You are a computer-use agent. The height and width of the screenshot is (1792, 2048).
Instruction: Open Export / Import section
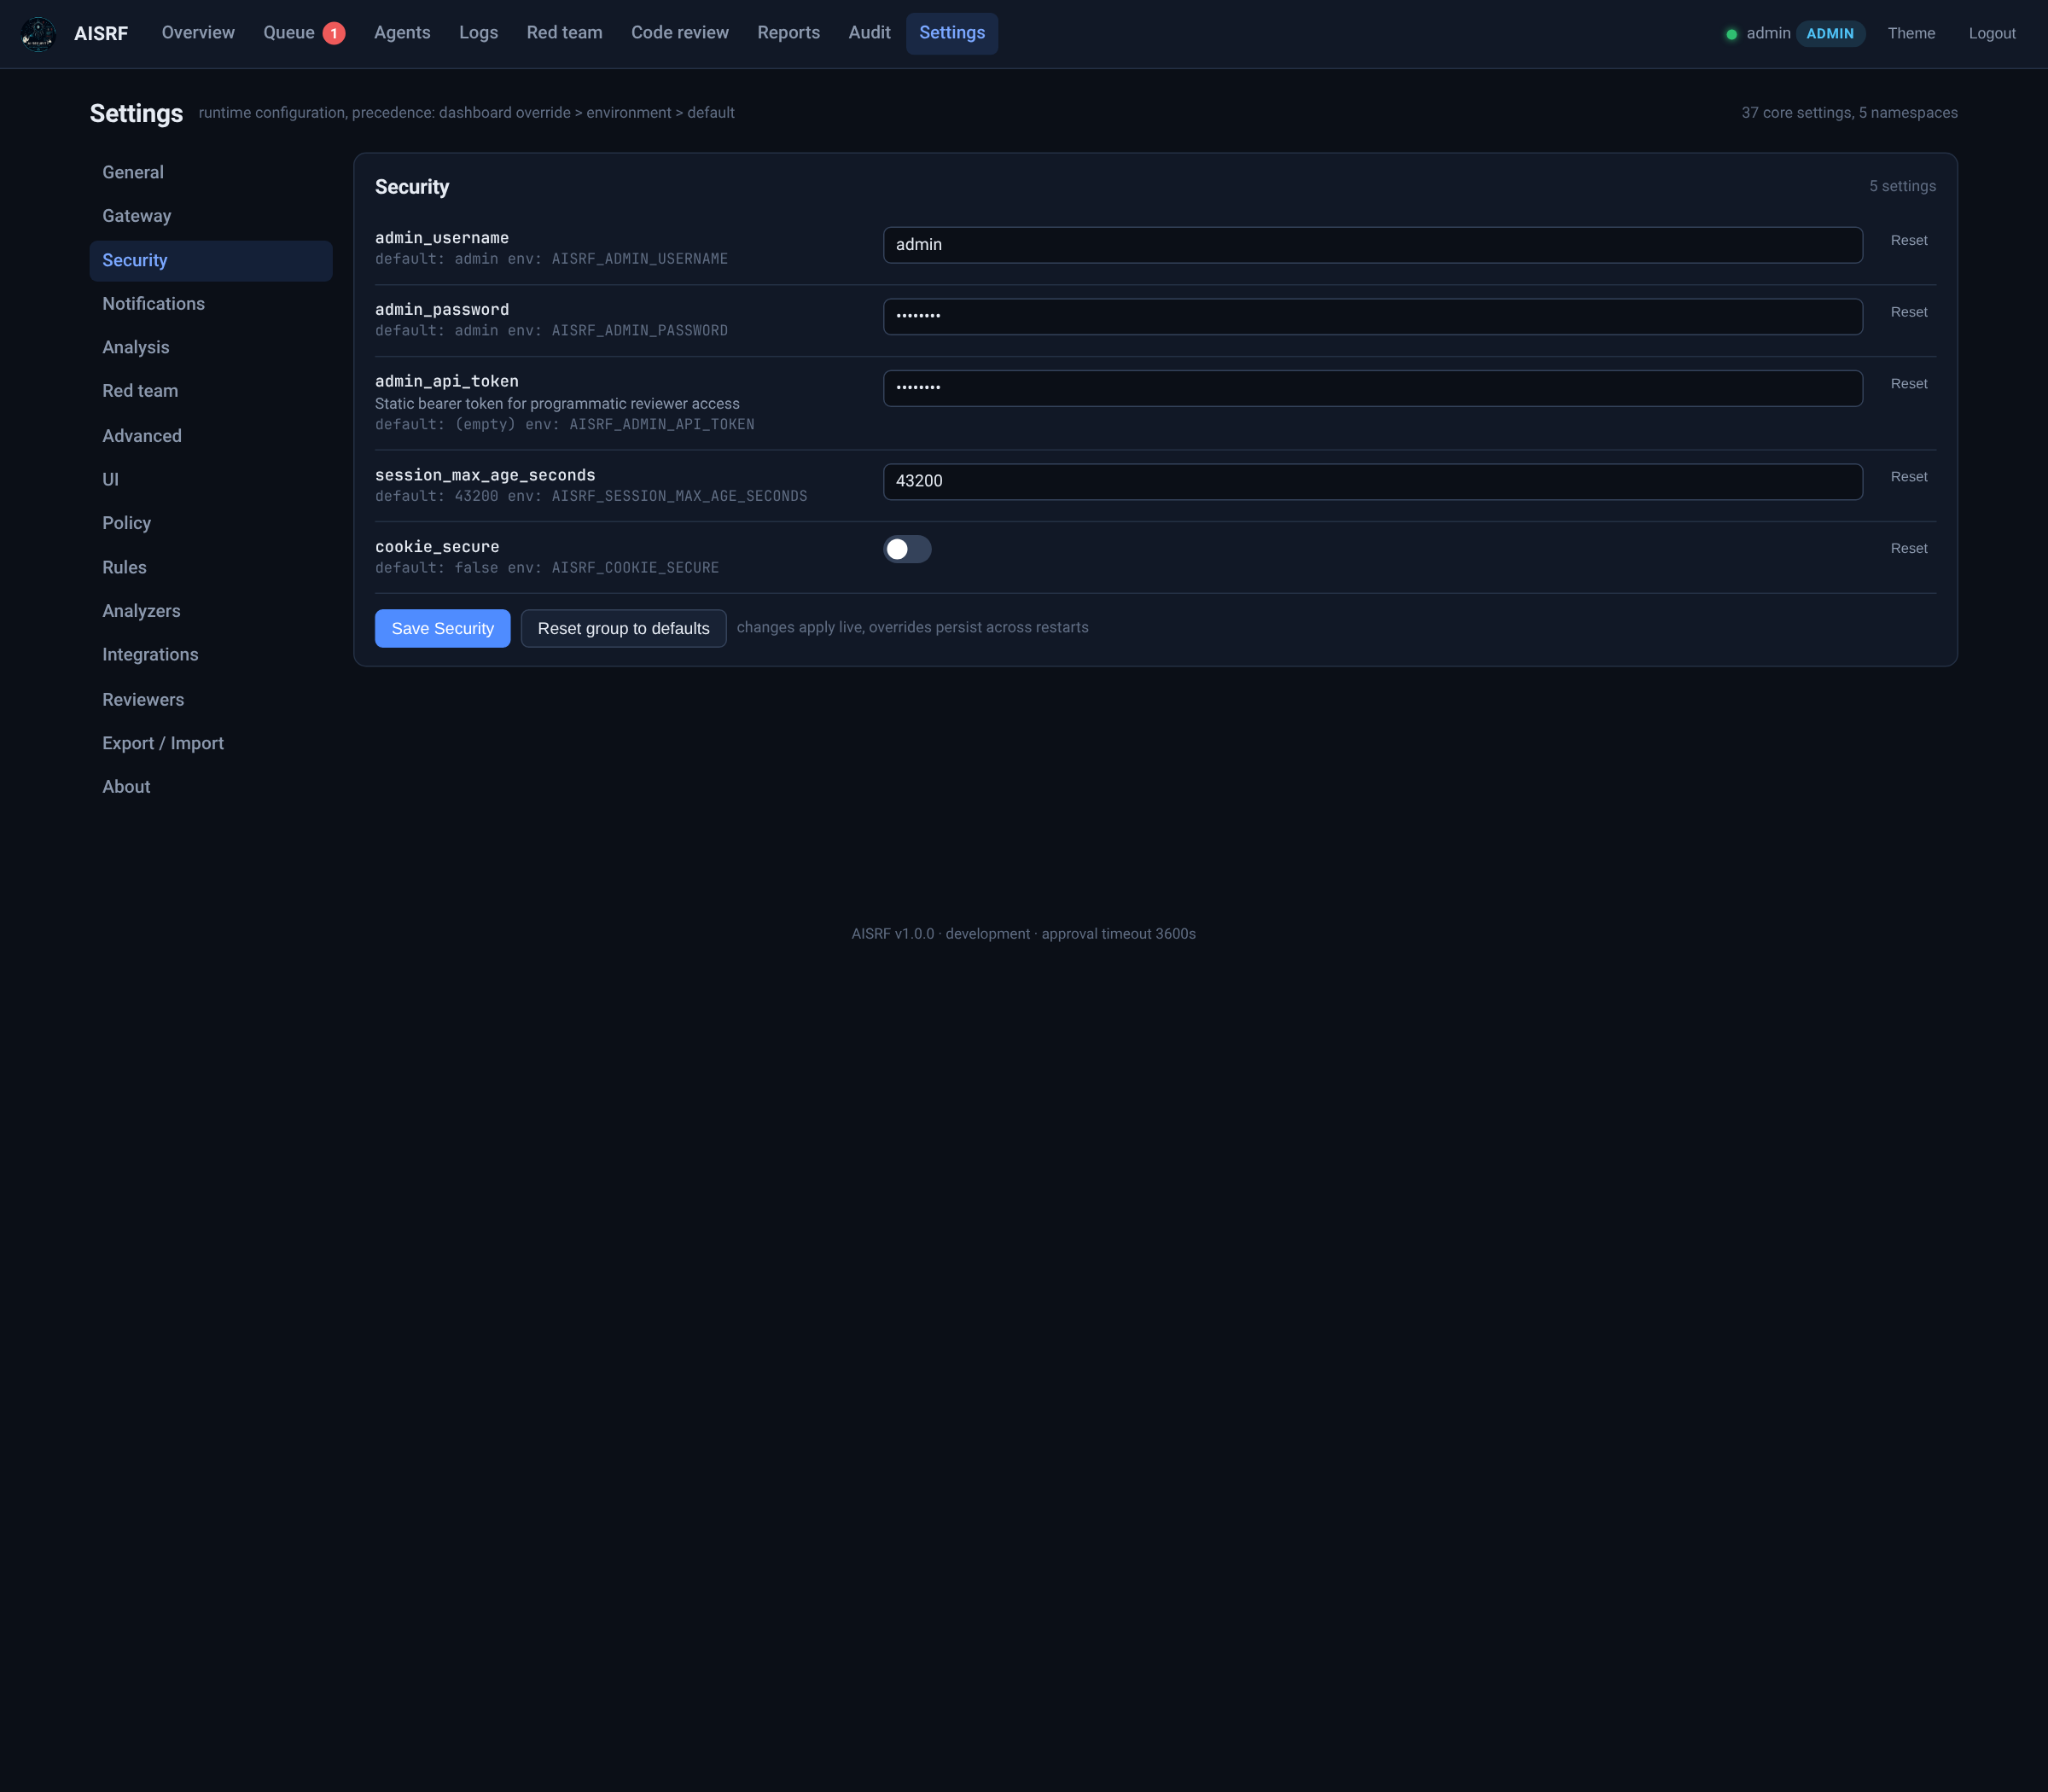coord(211,744)
